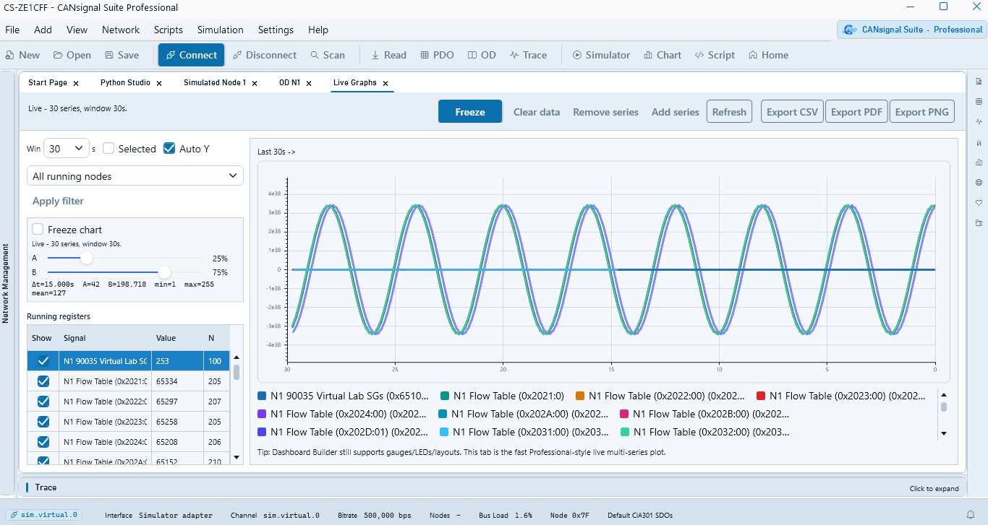Click the Connect button

pyautogui.click(x=191, y=55)
